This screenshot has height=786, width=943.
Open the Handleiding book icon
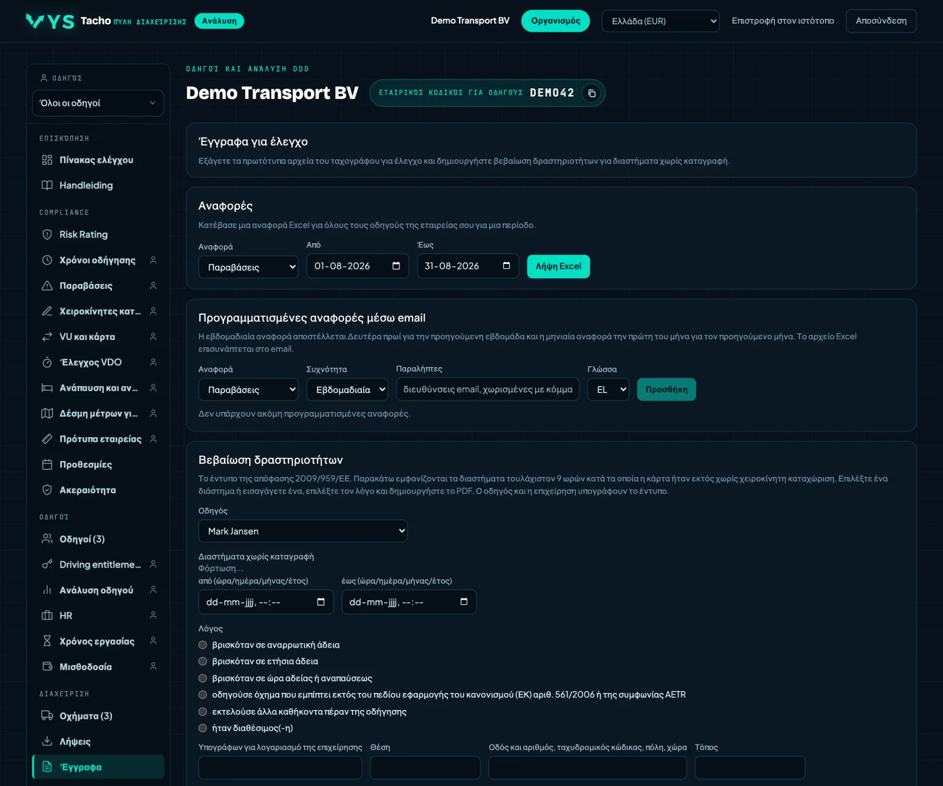point(47,185)
